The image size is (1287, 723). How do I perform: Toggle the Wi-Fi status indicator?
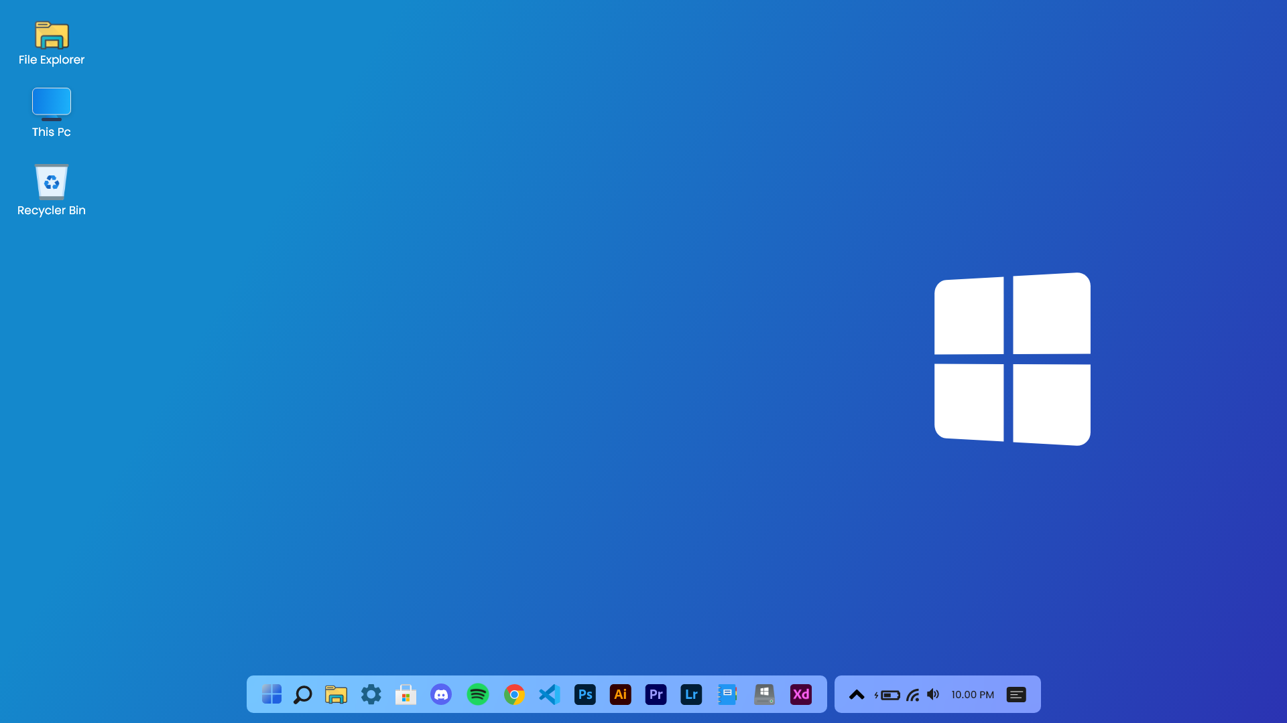913,694
